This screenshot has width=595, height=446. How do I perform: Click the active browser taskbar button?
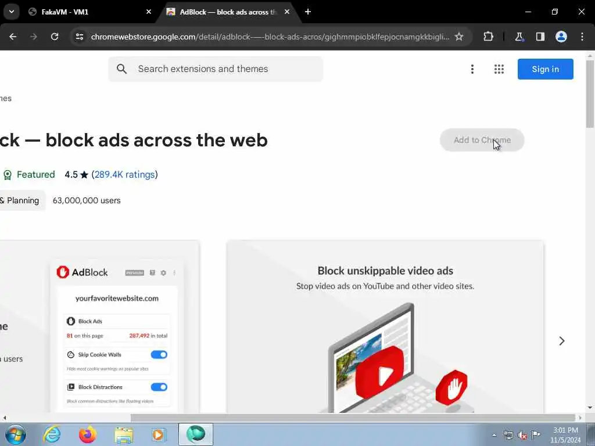click(196, 434)
